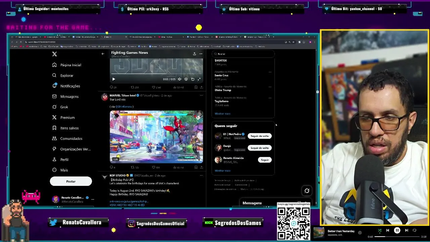
Task: Open the Grok floating button
Action: (307, 191)
